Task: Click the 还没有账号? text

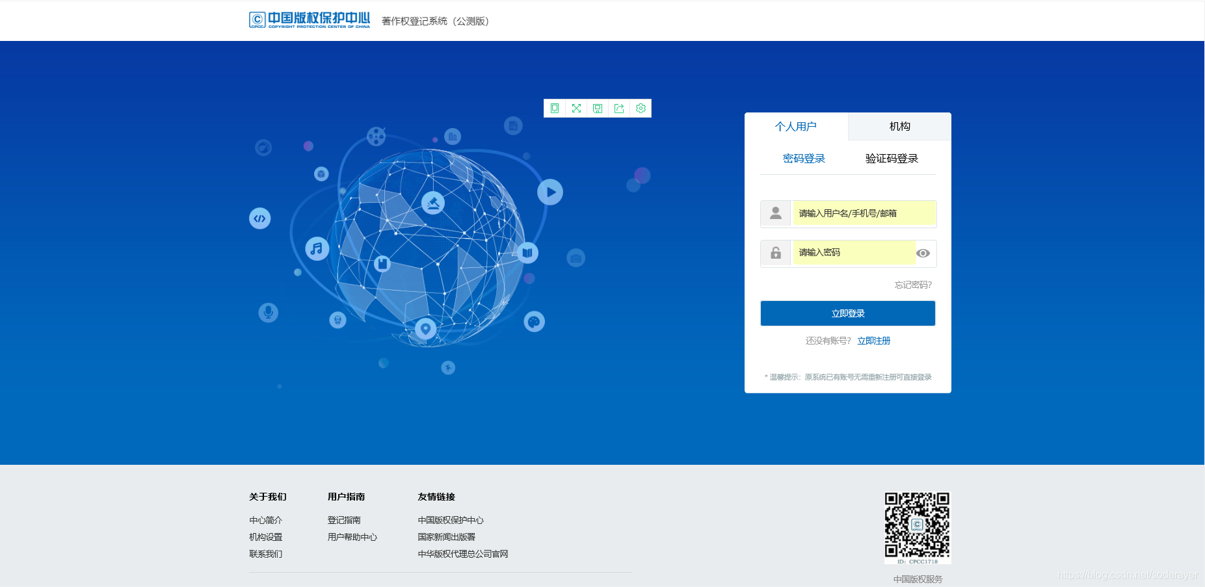Action: [828, 341]
